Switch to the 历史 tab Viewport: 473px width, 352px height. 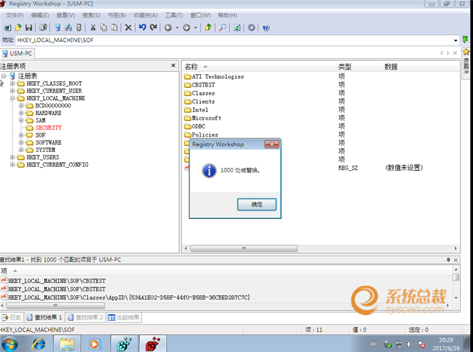coord(12,318)
